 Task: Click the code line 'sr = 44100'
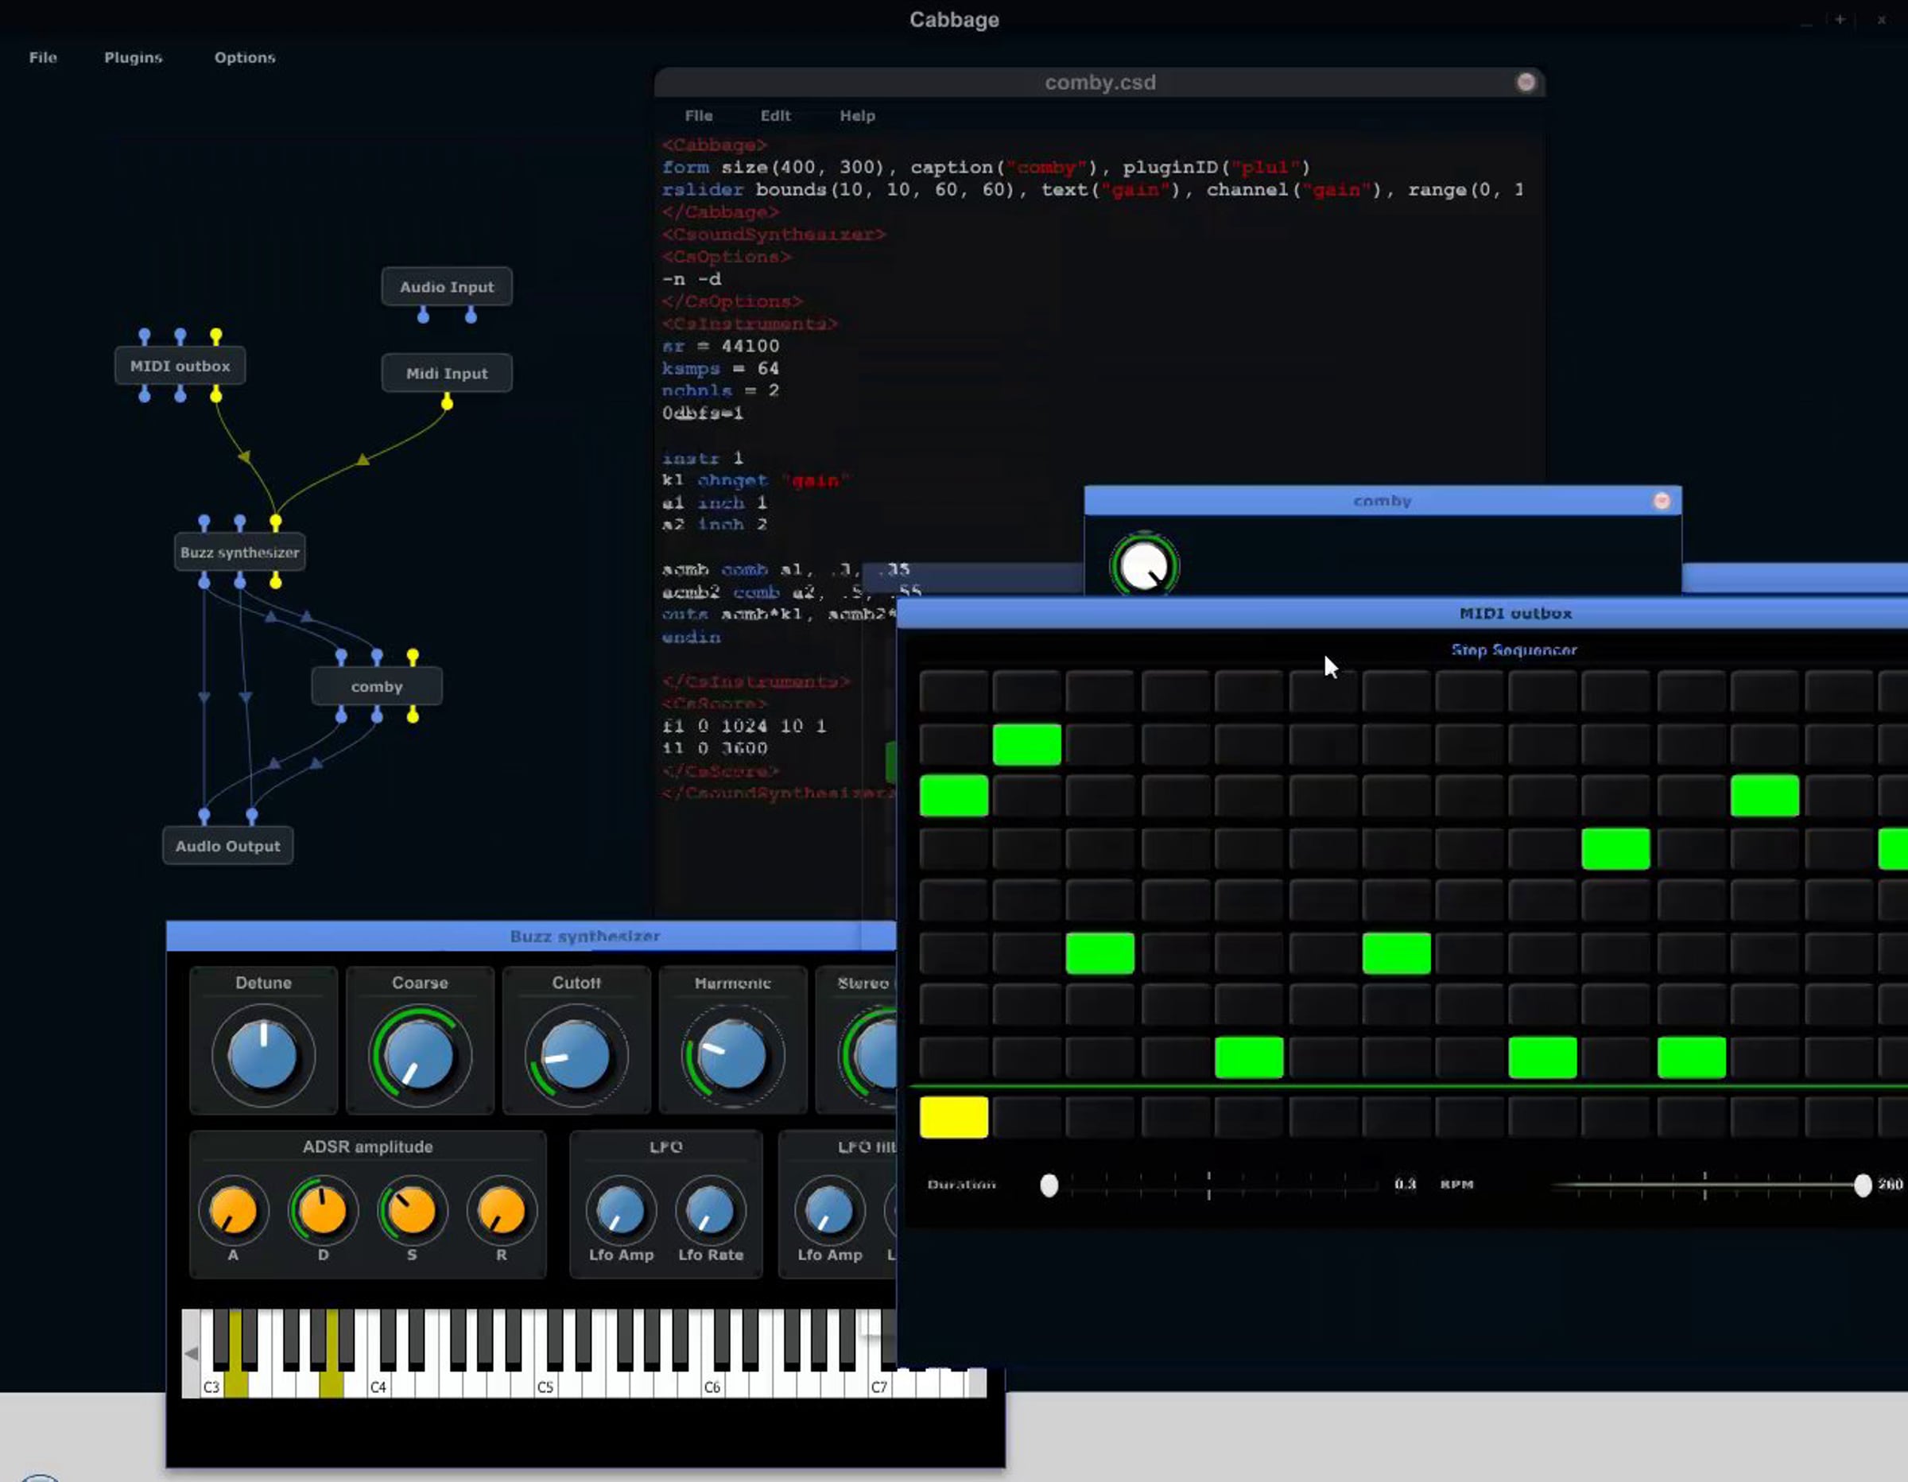719,346
